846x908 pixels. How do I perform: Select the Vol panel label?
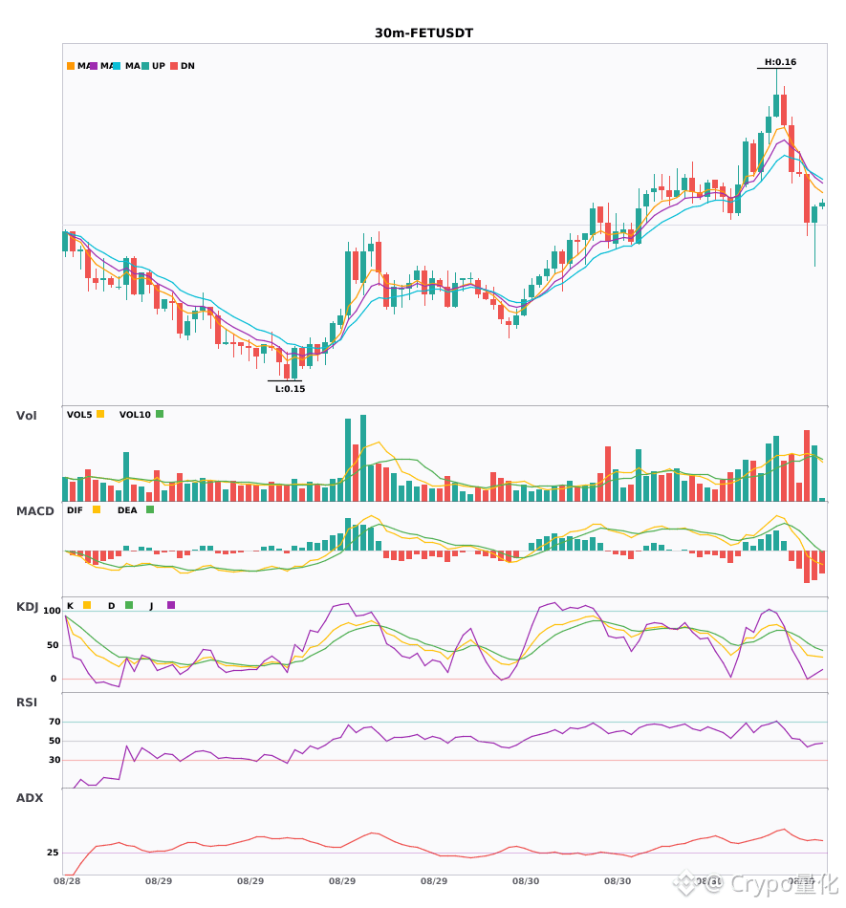[x=26, y=416]
